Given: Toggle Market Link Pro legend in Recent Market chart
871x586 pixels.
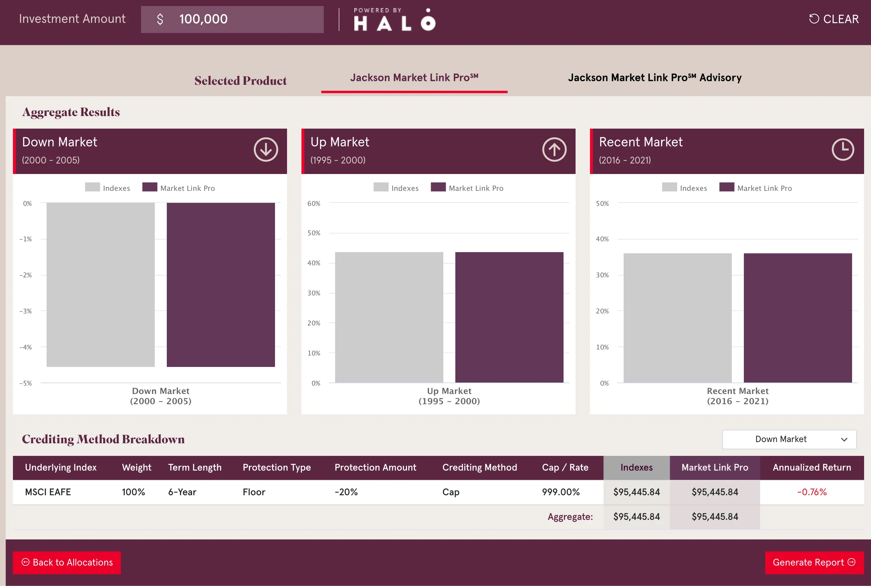Looking at the screenshot, I should pyautogui.click(x=756, y=188).
